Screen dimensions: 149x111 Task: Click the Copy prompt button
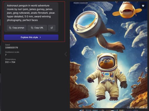coord(17,28)
